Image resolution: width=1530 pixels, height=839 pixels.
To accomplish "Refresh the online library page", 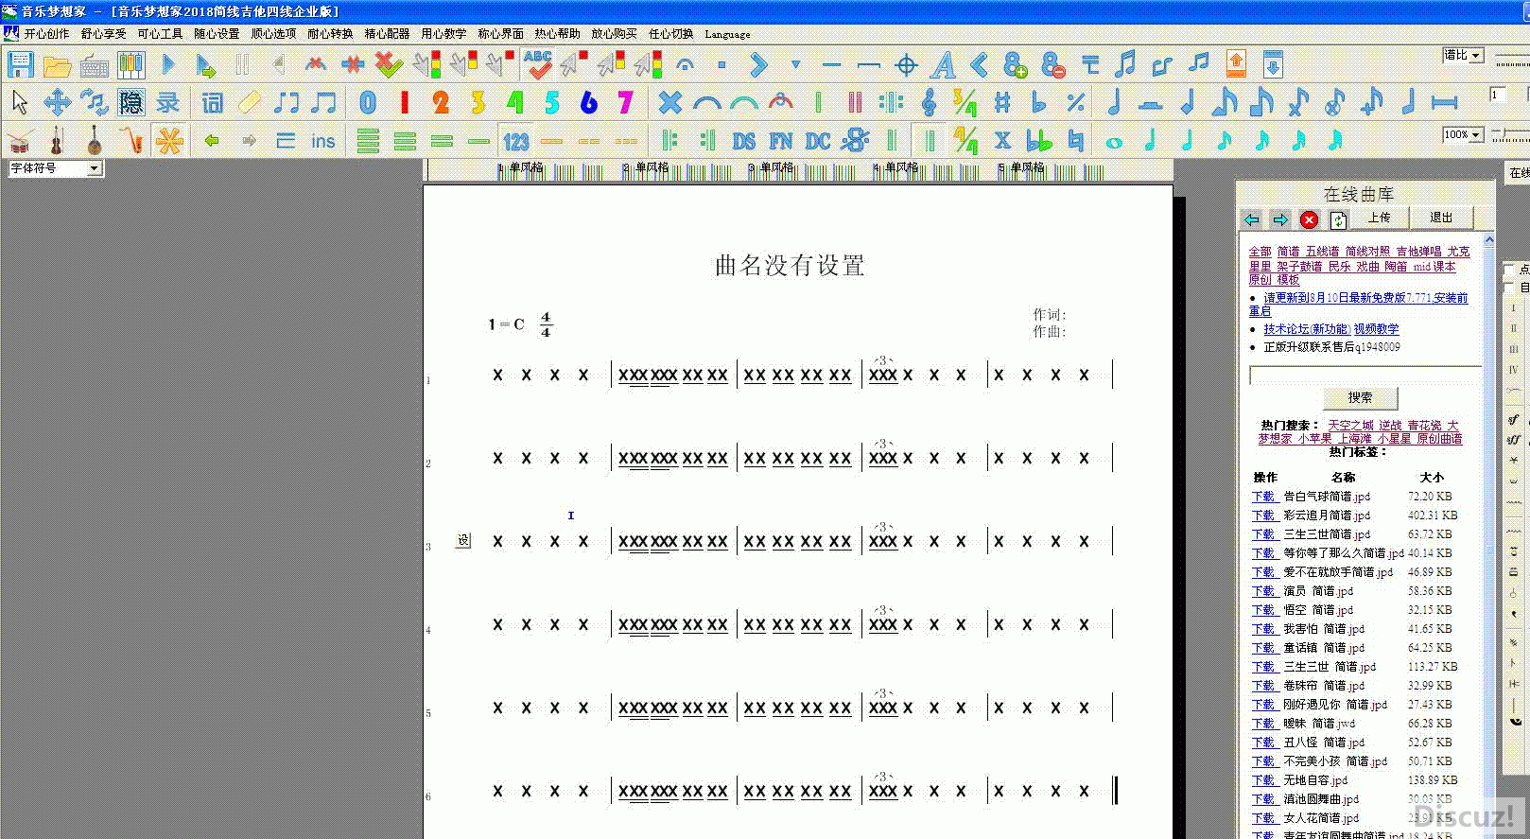I will (x=1338, y=219).
